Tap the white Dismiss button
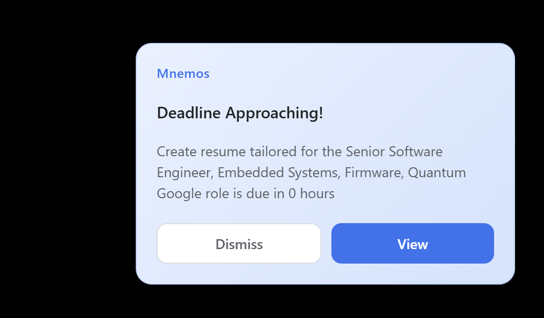This screenshot has width=544, height=318. (239, 243)
